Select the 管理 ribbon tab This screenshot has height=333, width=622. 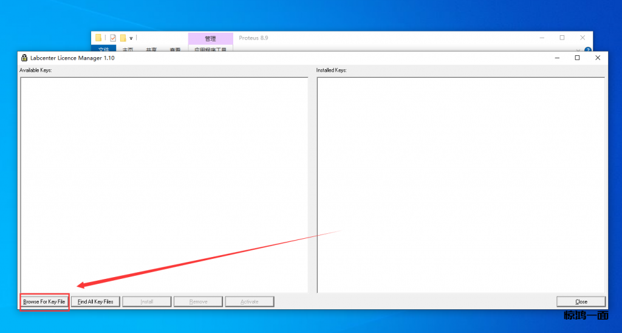click(210, 38)
